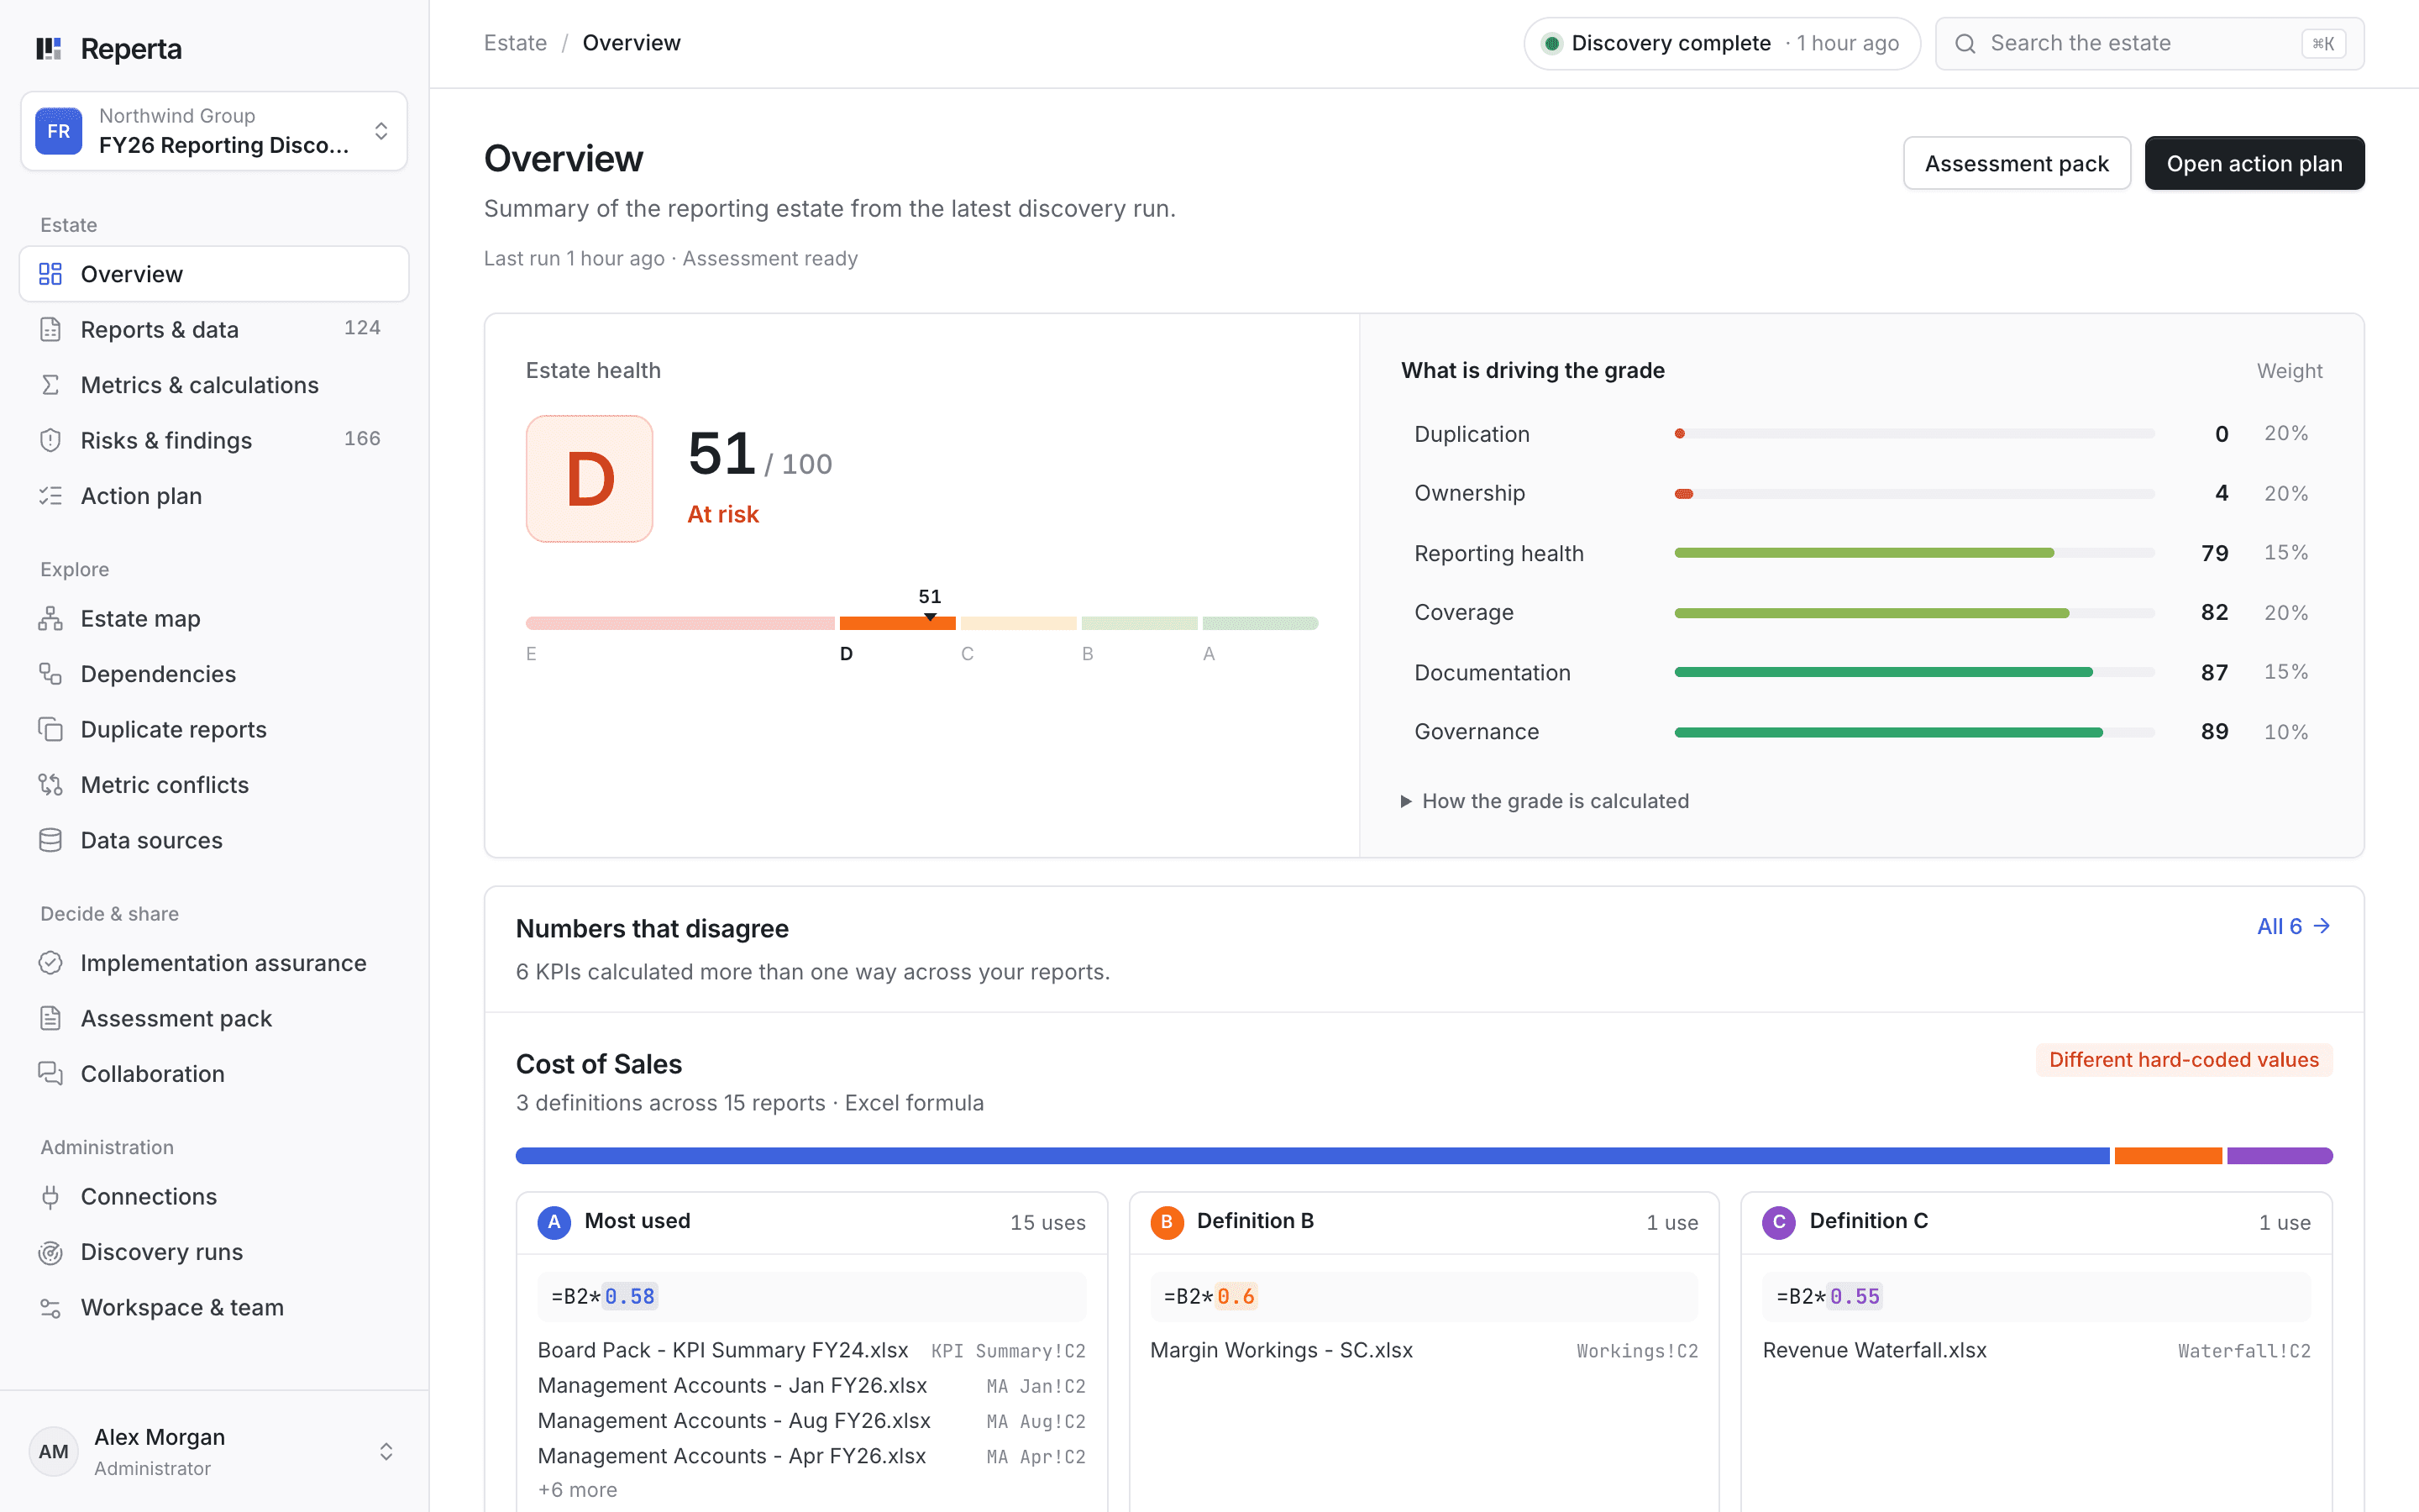Click Margin Workings - SC.xlsx file name
The height and width of the screenshot is (1512, 2419).
coord(1282,1350)
